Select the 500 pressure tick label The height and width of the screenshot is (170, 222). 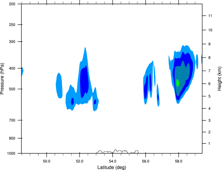[12, 89]
